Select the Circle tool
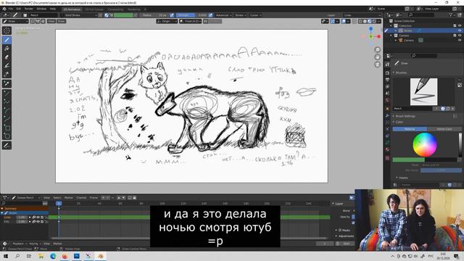The width and height of the screenshot is (464, 261). (7, 136)
